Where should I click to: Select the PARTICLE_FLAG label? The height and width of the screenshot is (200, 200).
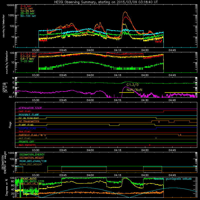[x=28, y=135]
